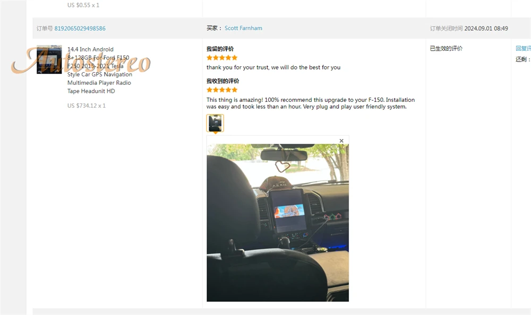
Task: Click the US $734.12 x 1 price
Action: pos(87,106)
